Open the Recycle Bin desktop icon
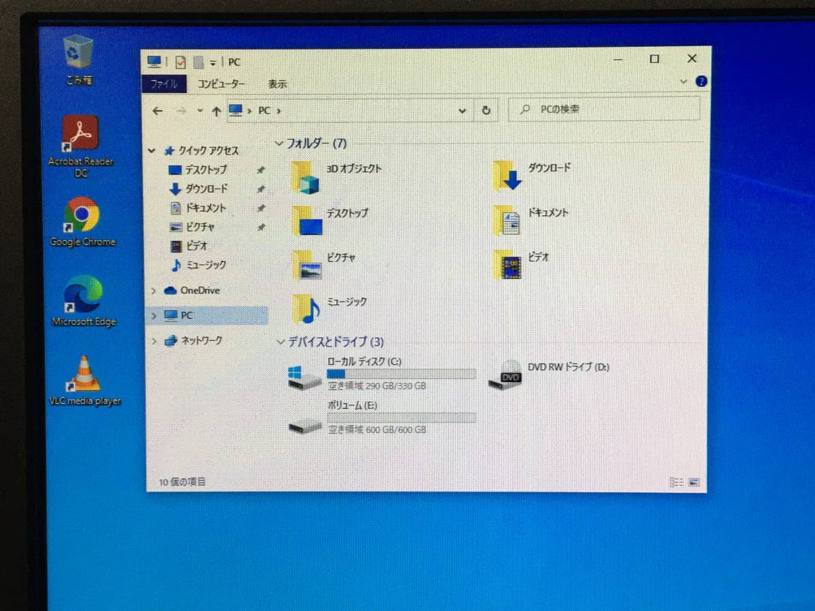The image size is (815, 611). point(78,60)
